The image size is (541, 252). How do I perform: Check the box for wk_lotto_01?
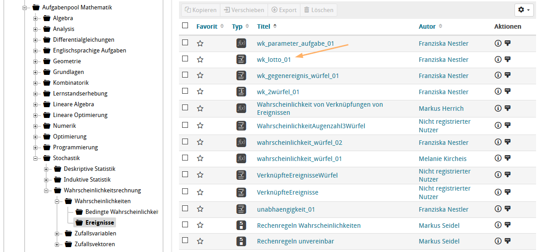tap(185, 59)
